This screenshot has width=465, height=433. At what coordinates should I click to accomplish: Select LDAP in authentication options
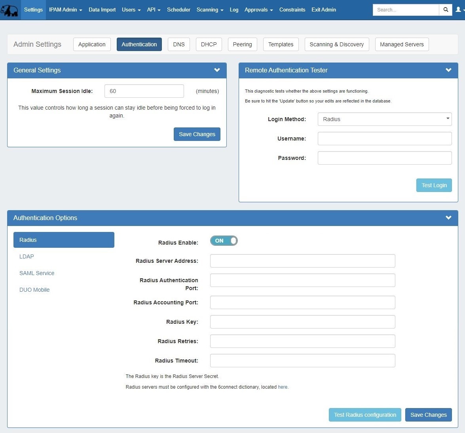tap(27, 256)
